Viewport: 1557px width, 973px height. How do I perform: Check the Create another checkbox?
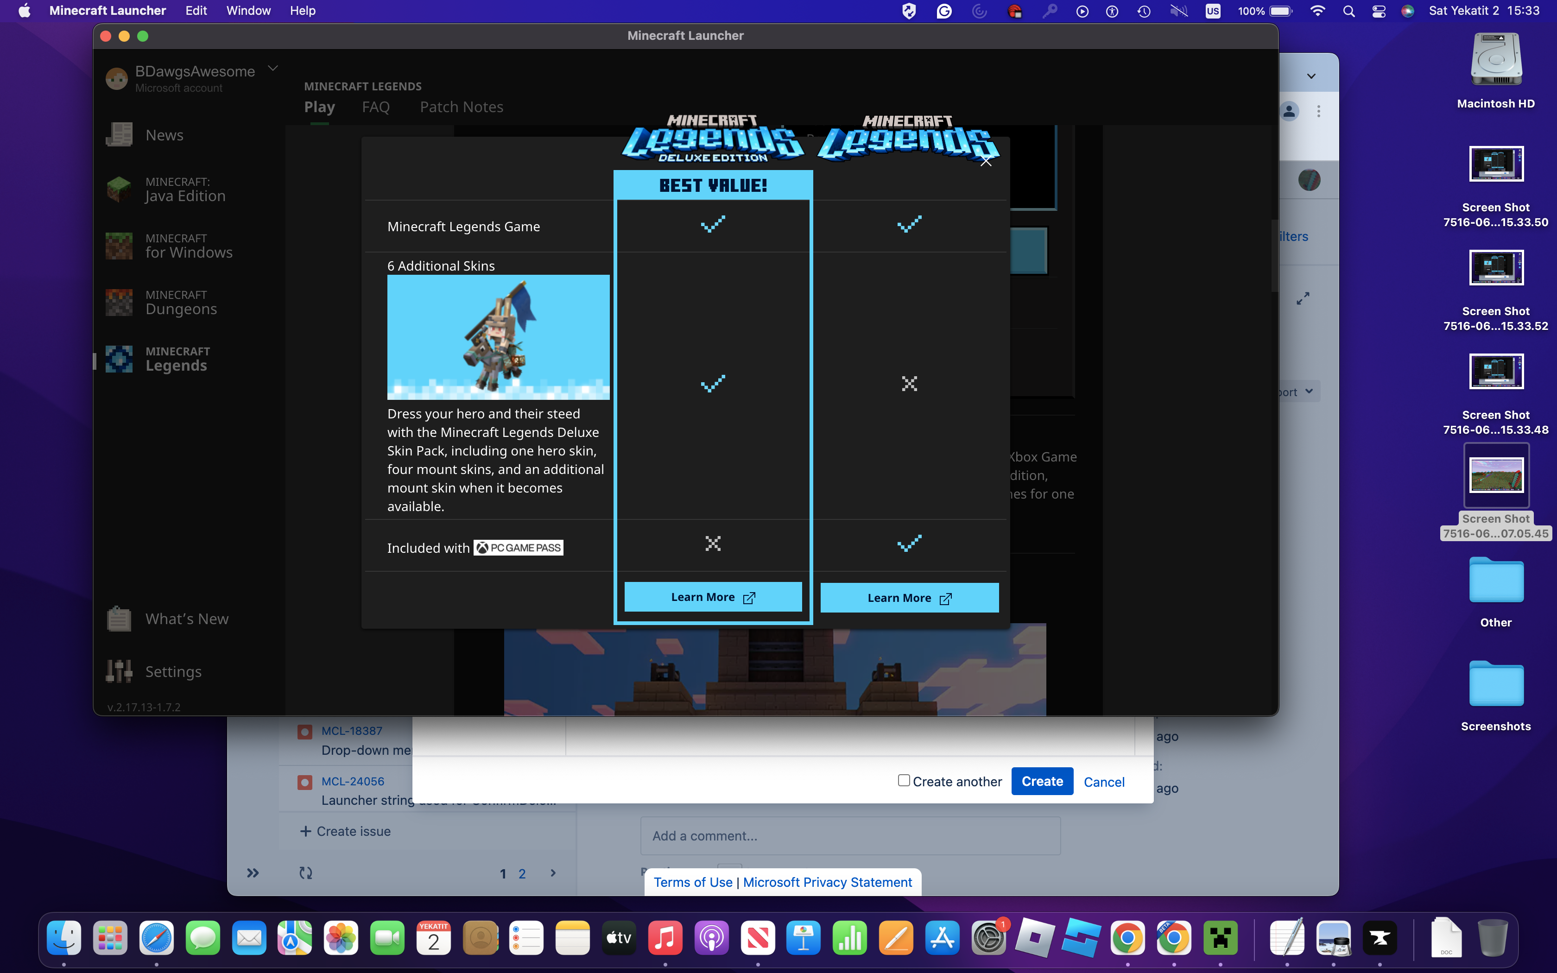coord(904,781)
